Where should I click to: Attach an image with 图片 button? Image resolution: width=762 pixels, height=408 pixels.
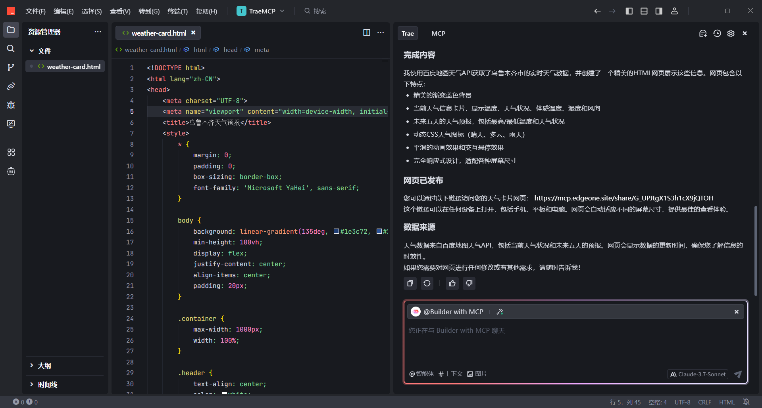point(477,374)
